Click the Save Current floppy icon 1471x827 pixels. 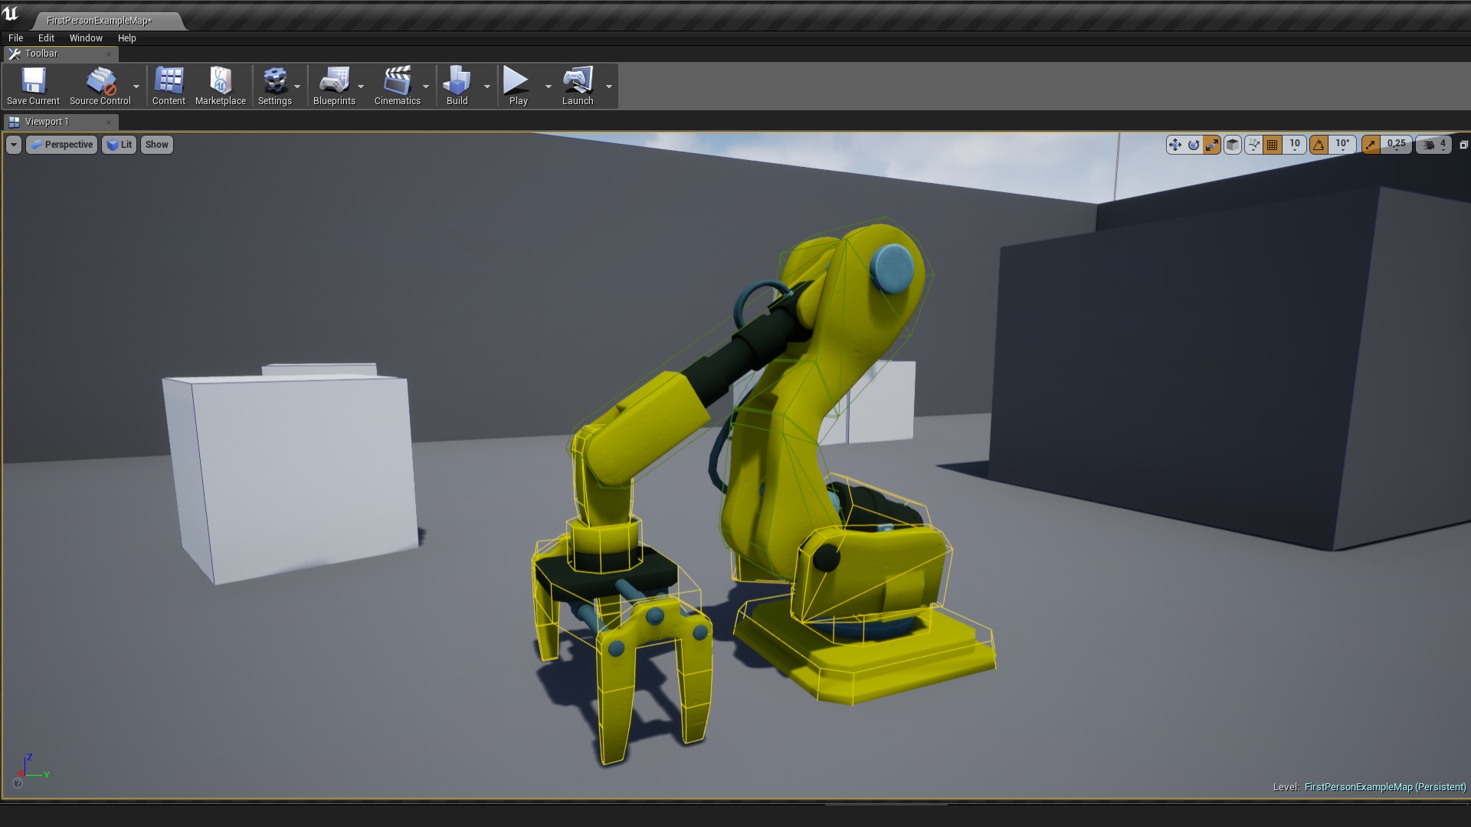[x=33, y=80]
